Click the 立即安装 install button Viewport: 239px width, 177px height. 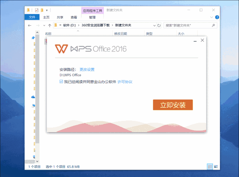[173, 105]
